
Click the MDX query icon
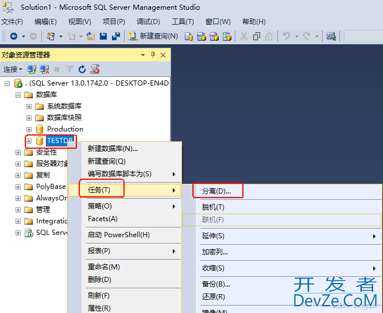(202, 36)
